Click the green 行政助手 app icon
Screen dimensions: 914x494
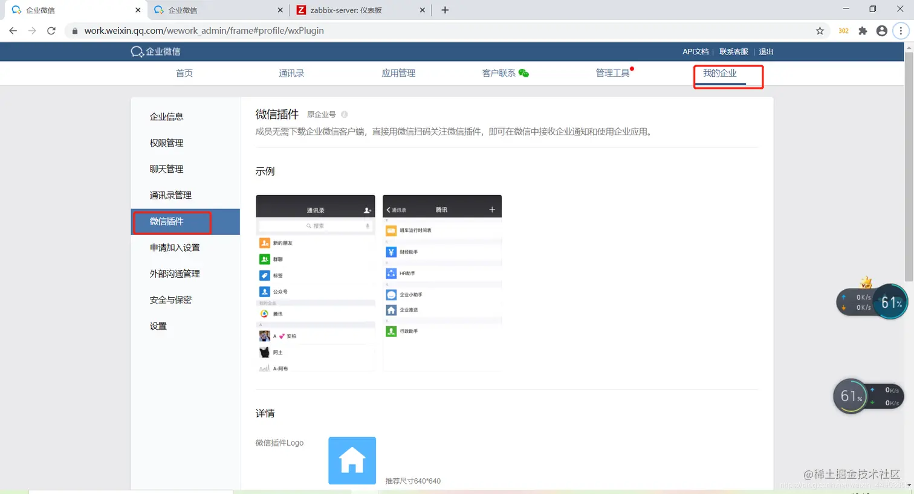(x=390, y=331)
